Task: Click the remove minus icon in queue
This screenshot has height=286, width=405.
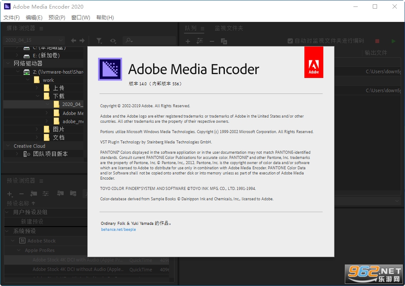Action: coord(212,41)
